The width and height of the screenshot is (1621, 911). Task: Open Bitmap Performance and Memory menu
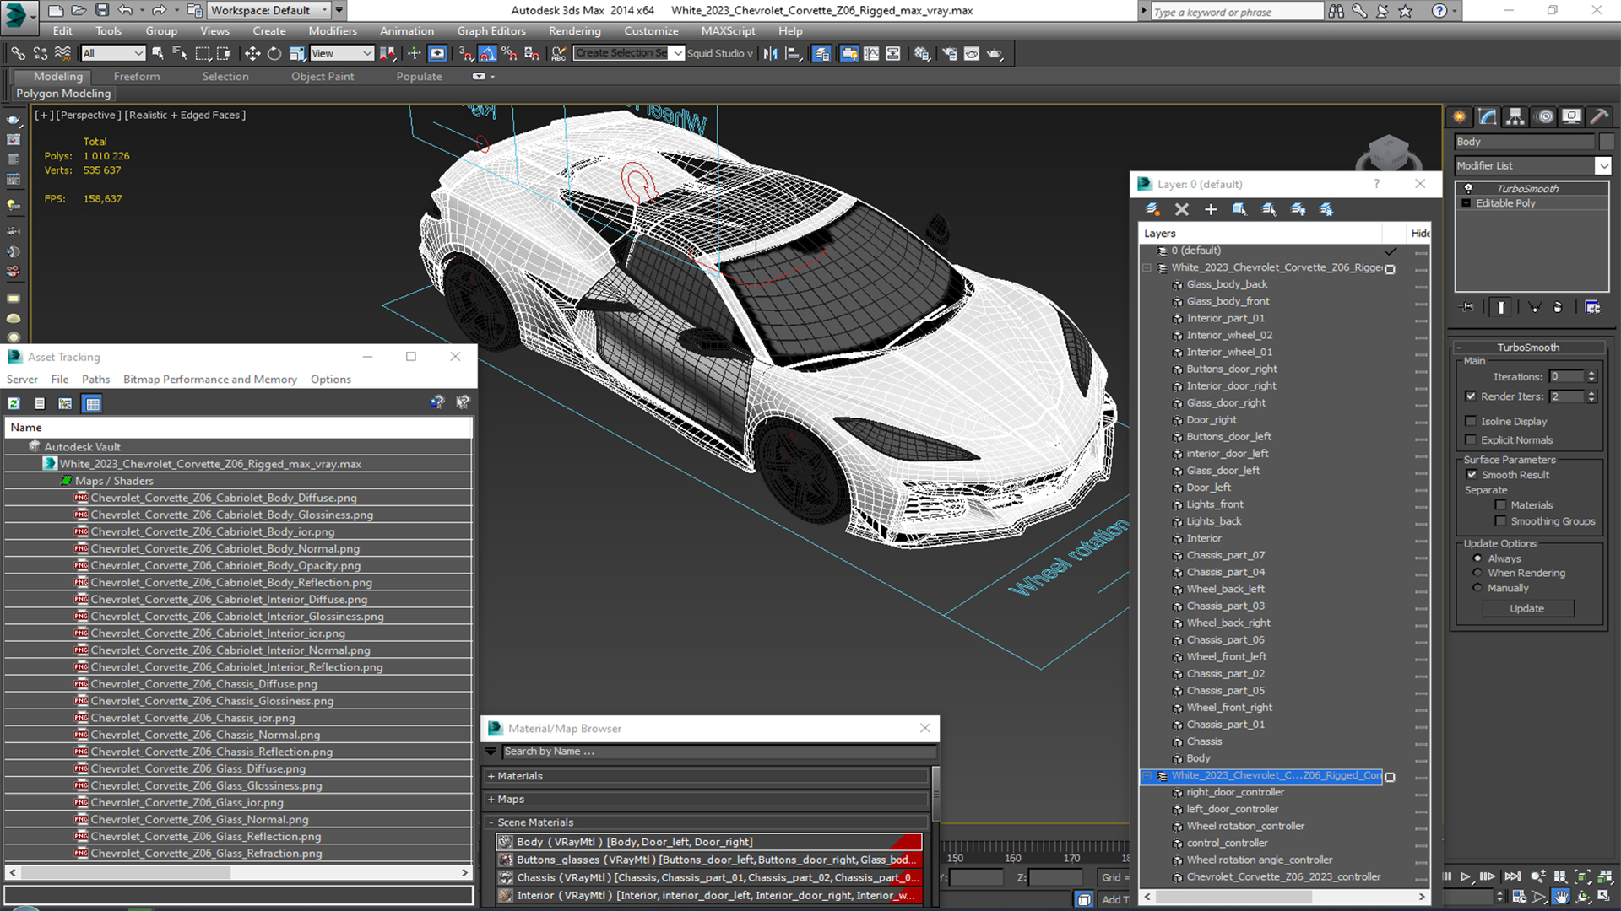[209, 380]
